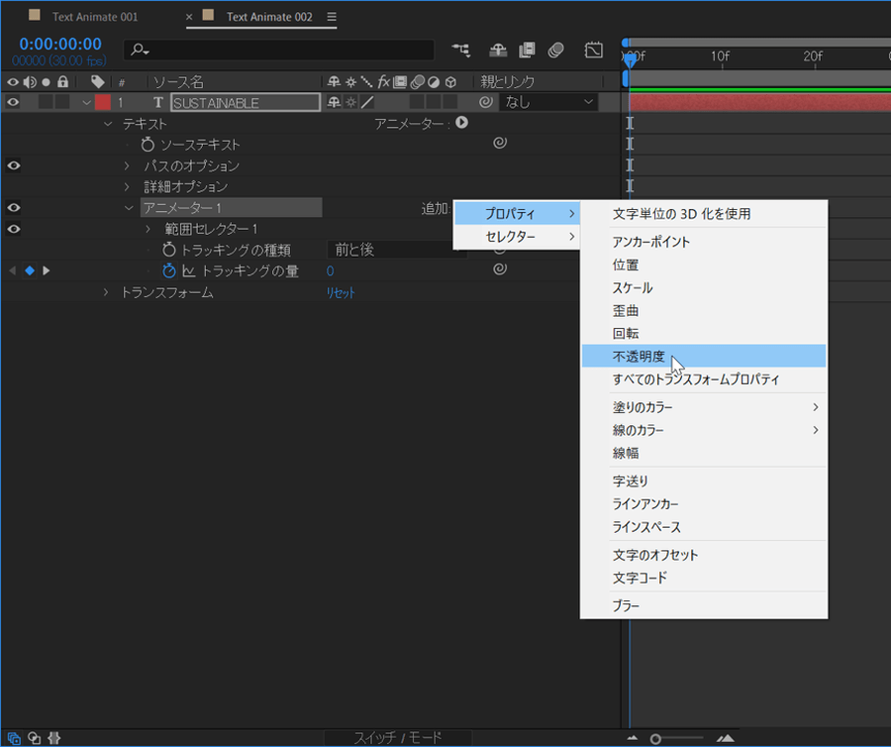Click the keyframe diamond for トラッキングの量
Image resolution: width=891 pixels, height=747 pixels.
pyautogui.click(x=29, y=270)
